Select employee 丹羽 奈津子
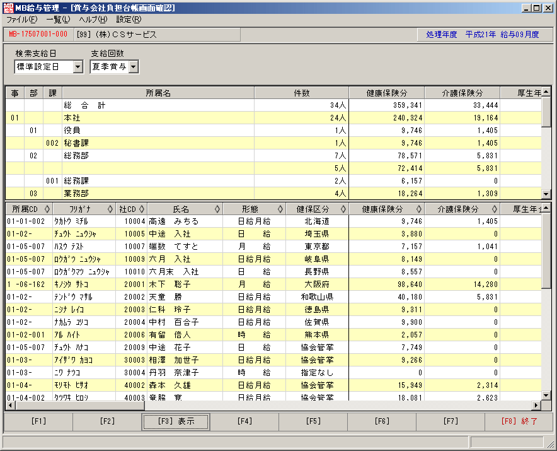557x451 pixels. (x=273, y=372)
